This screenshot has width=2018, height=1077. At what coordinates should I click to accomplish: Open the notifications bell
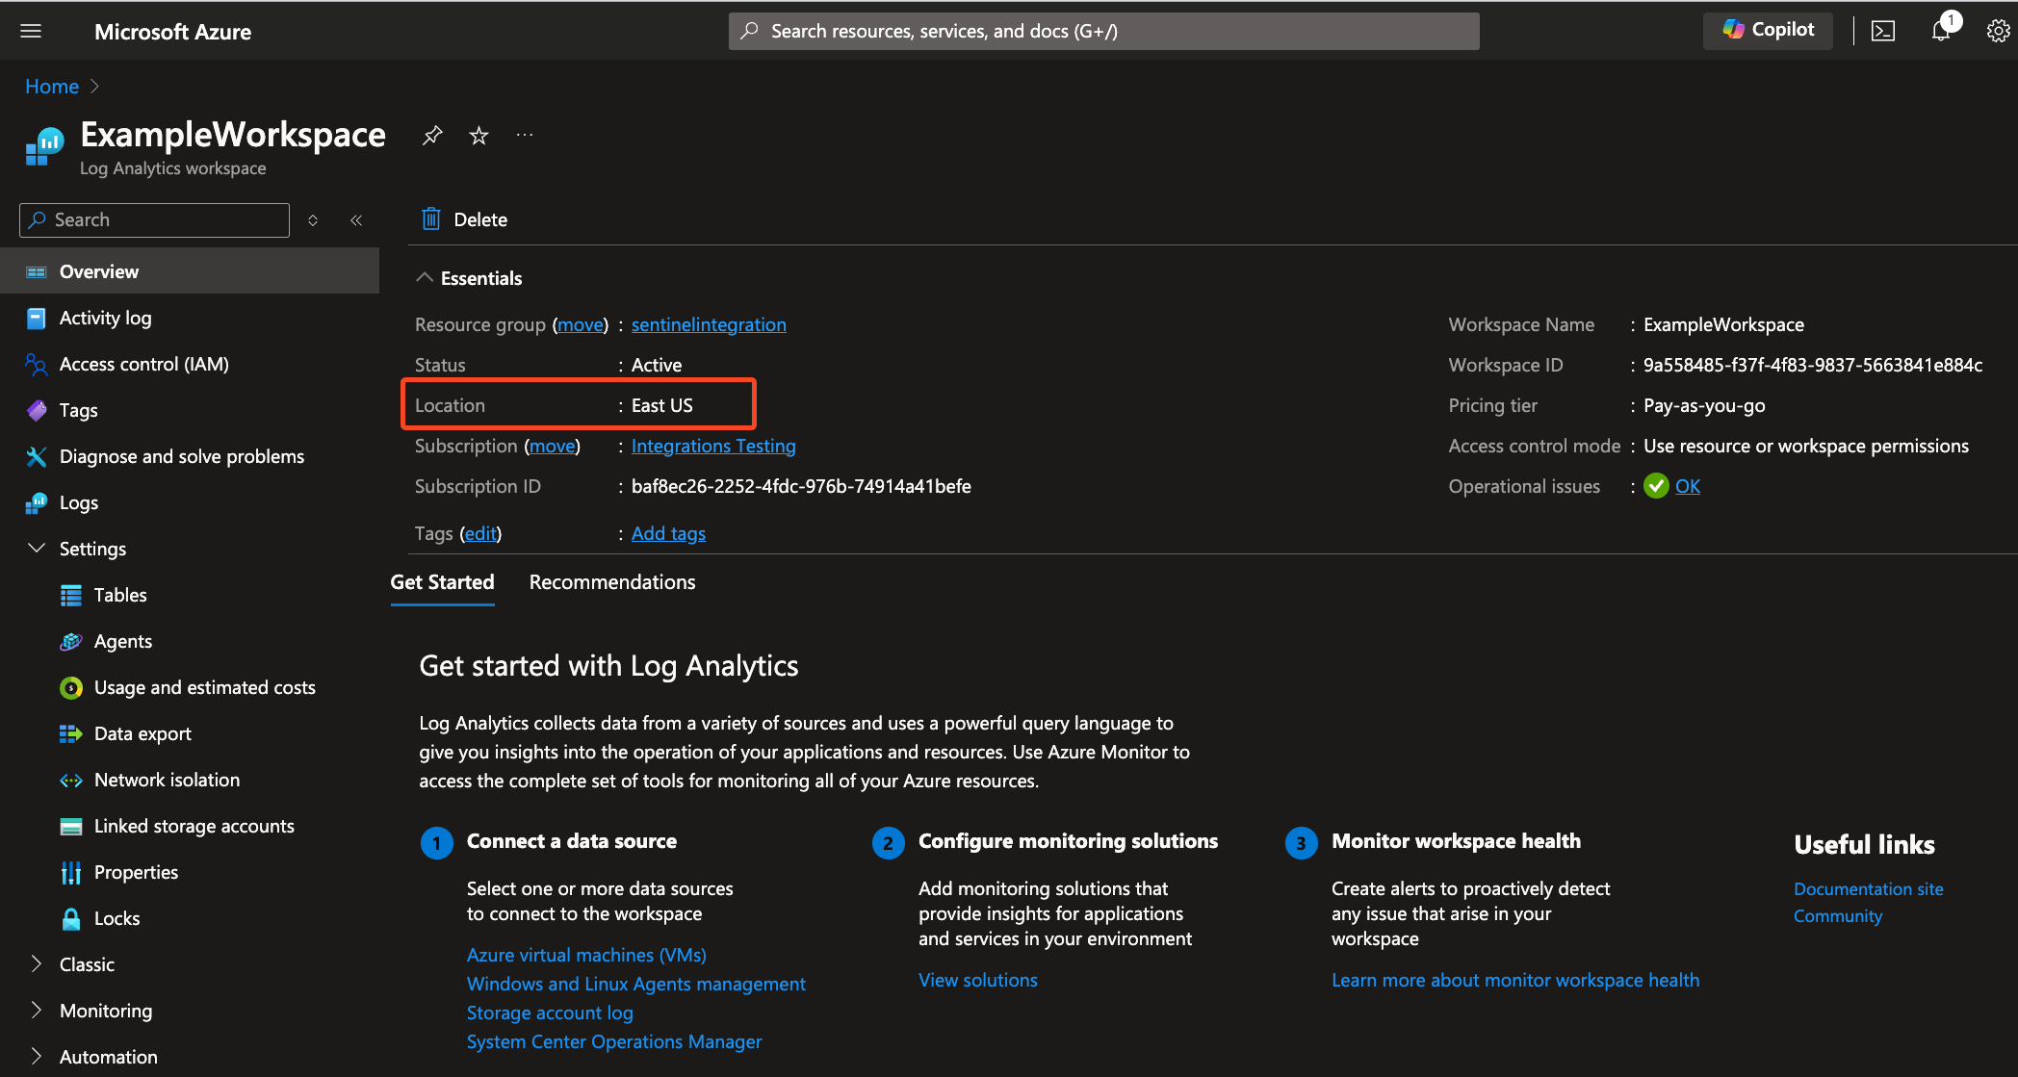click(x=1941, y=31)
